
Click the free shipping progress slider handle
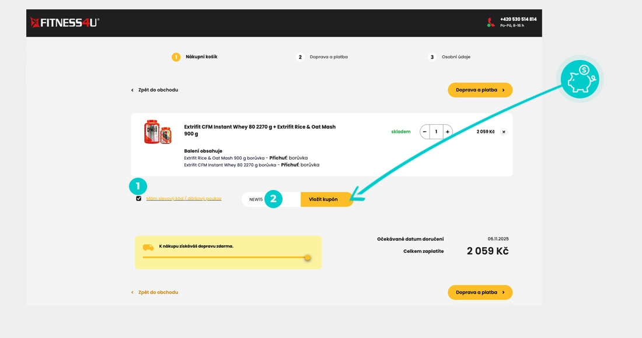click(308, 258)
